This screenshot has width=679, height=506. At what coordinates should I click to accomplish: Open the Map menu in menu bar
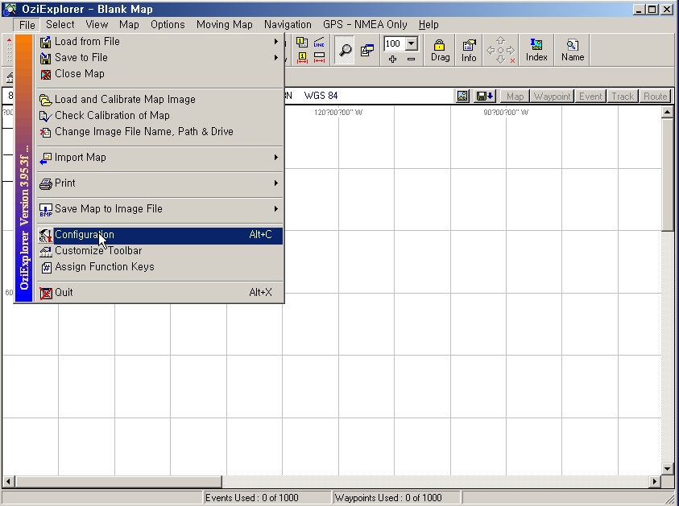pyautogui.click(x=129, y=25)
